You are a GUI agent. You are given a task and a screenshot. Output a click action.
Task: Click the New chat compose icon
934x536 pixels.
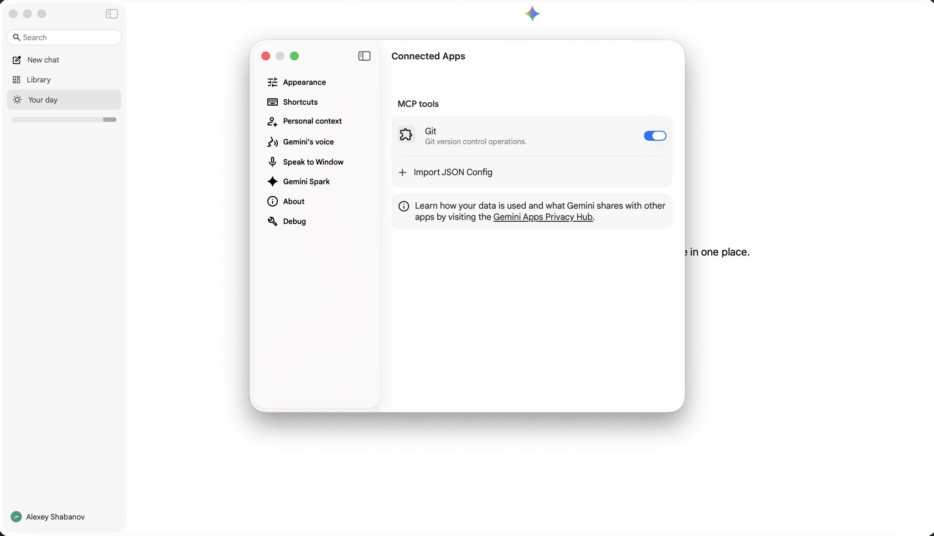pos(17,60)
